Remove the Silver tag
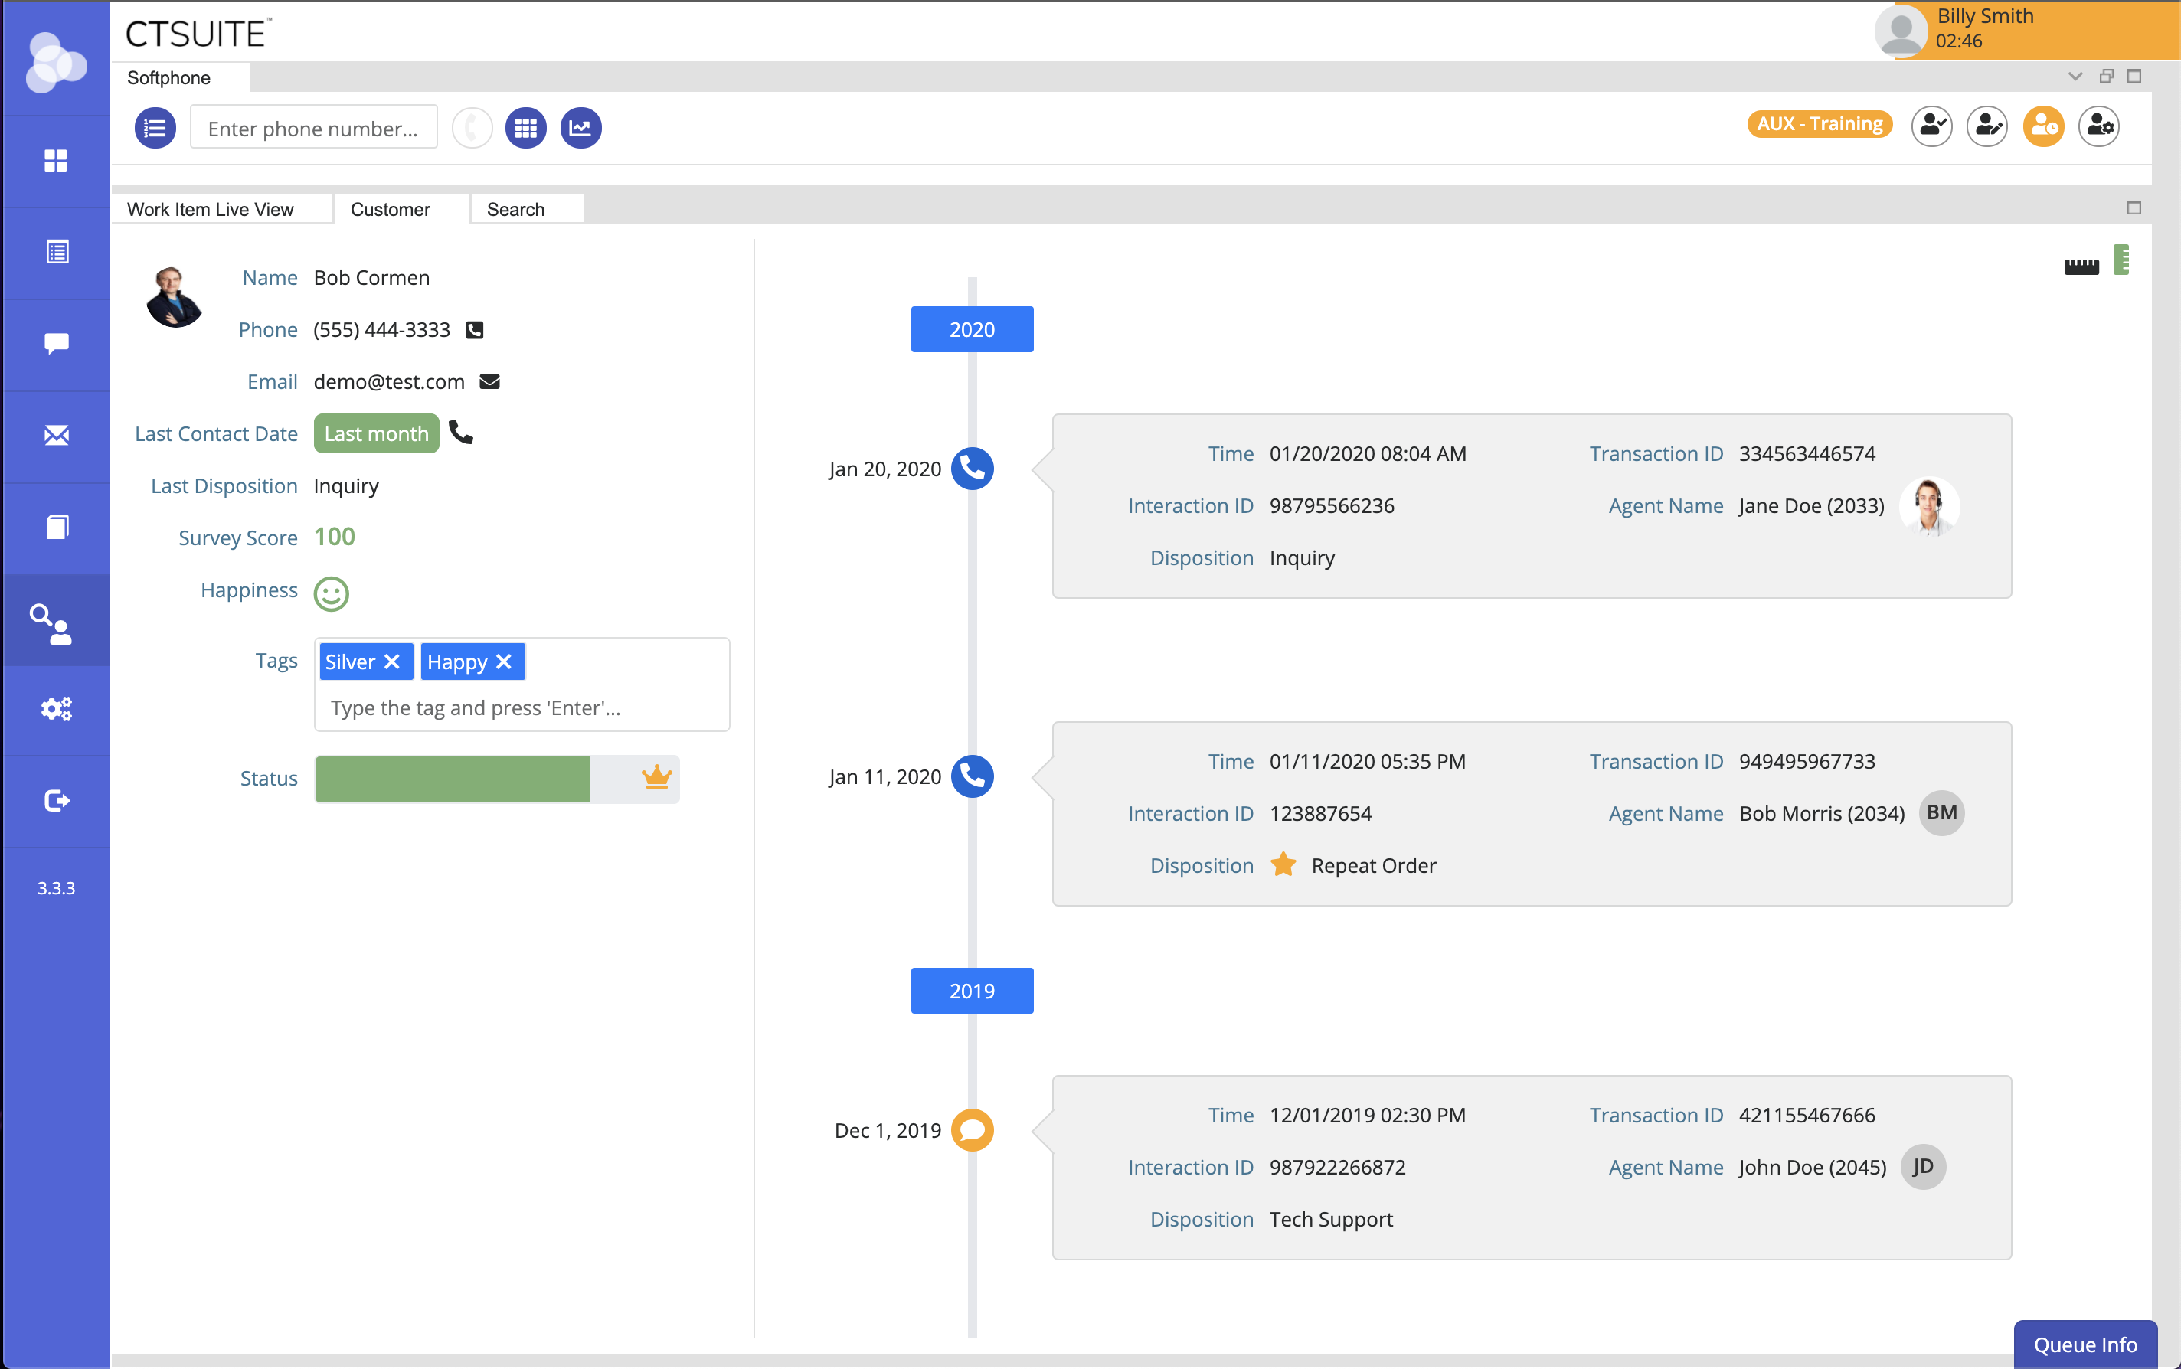Screen dimensions: 2181x1369 coord(392,662)
